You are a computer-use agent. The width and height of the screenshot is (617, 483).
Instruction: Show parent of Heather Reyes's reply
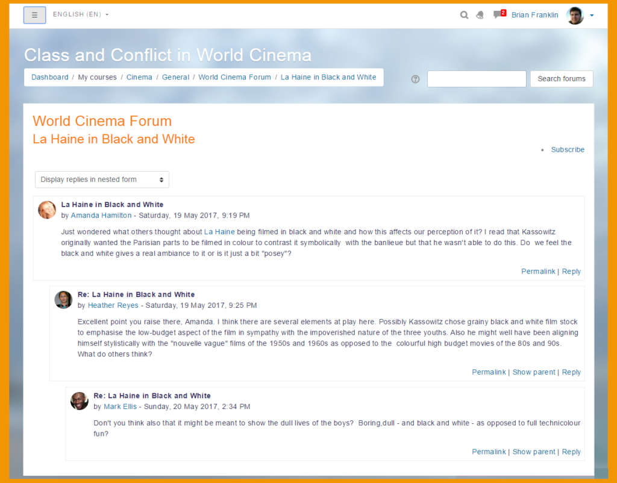[534, 372]
